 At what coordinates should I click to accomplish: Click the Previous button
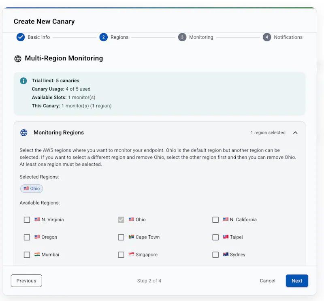pos(26,281)
